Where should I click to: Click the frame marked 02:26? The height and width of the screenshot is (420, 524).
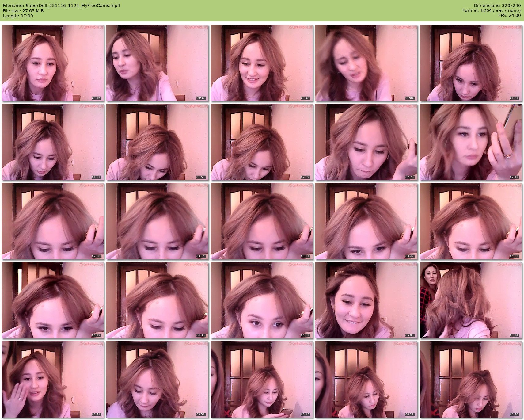pyautogui.click(x=366, y=142)
